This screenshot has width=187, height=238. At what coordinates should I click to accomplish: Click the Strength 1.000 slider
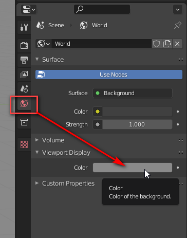tap(137, 124)
